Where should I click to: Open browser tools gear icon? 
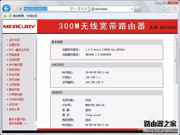tap(175, 9)
